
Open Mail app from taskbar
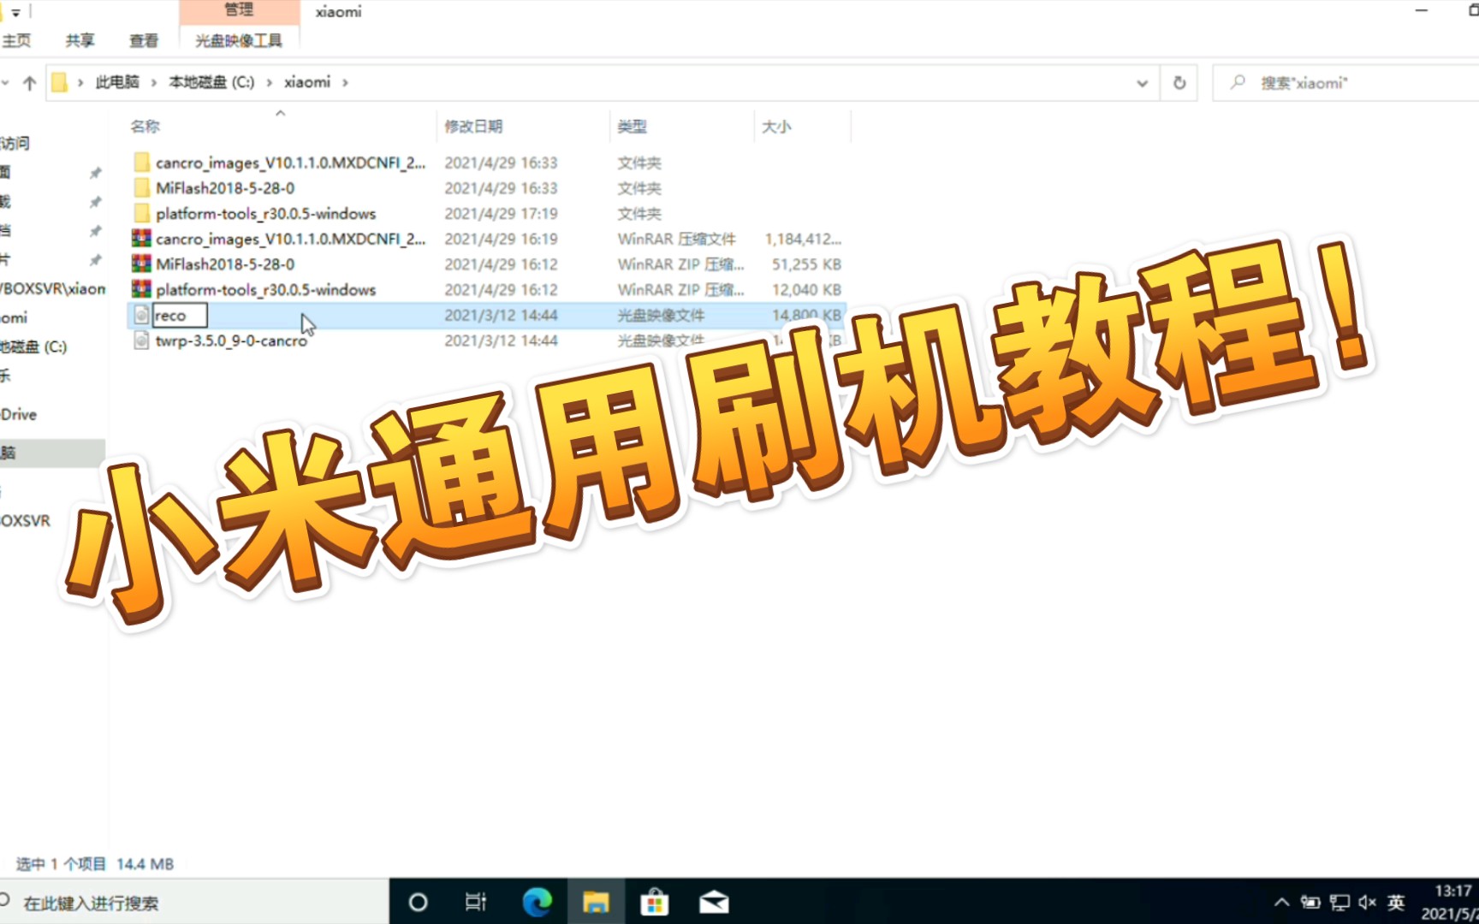point(714,902)
